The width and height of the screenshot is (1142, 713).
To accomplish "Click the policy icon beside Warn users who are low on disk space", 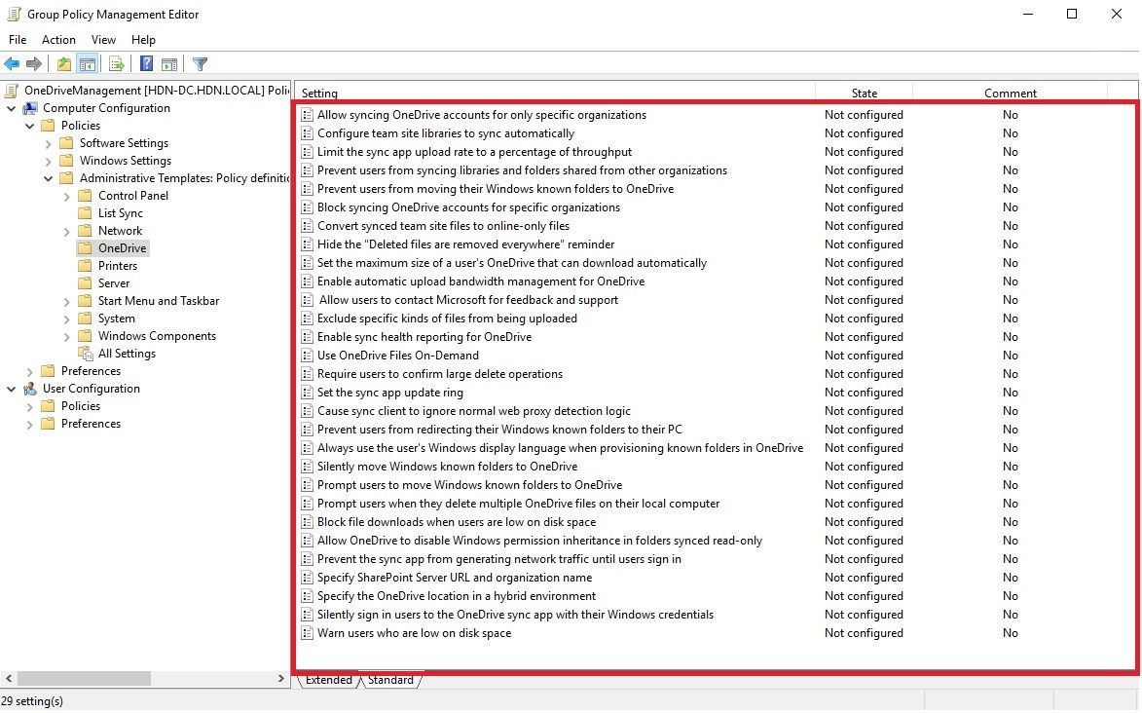I will 308,633.
